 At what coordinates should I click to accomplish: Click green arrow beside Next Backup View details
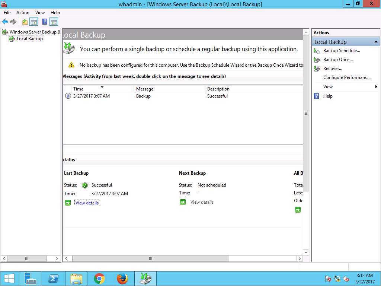tap(183, 202)
